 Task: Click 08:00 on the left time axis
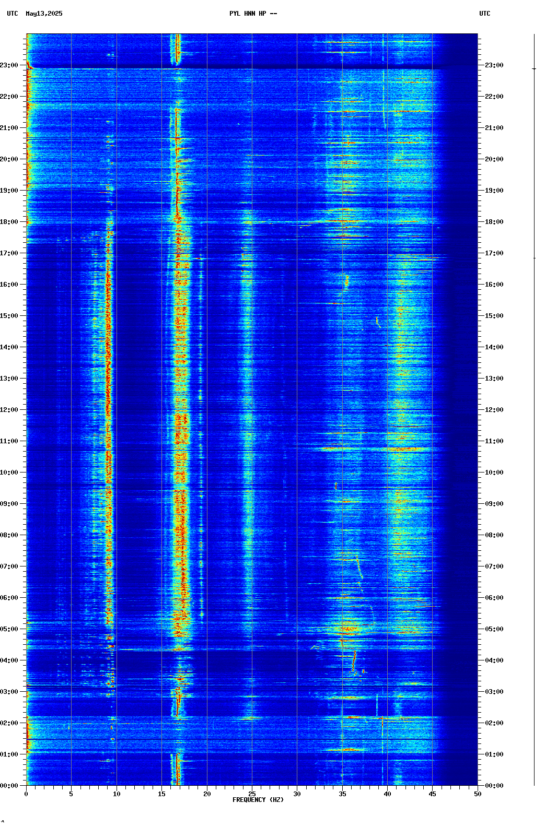pos(9,535)
